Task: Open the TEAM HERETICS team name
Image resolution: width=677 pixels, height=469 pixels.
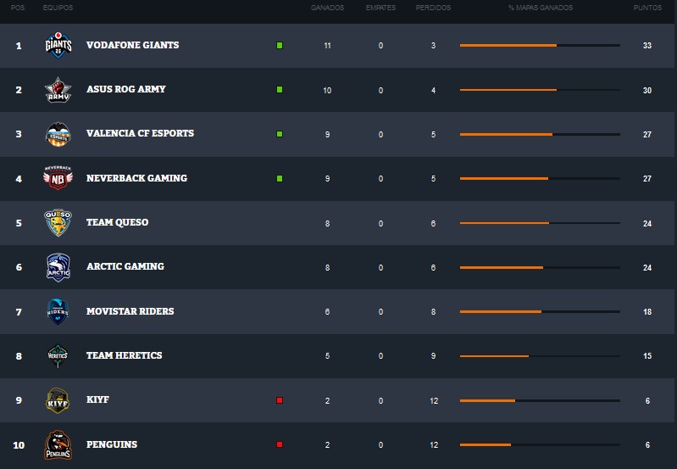Action: pos(124,355)
